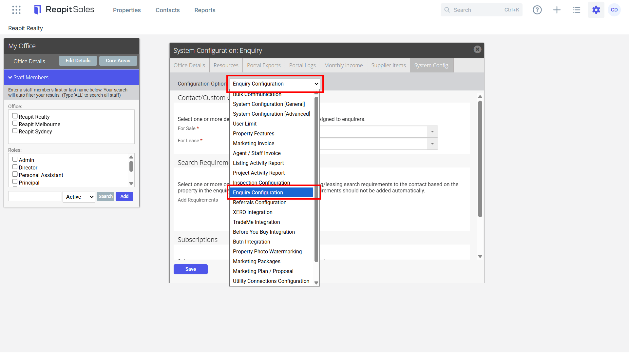Open the app launcher grid icon

click(16, 10)
